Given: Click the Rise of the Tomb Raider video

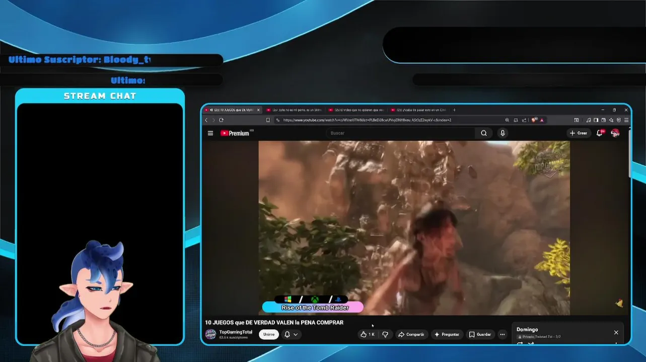Looking at the screenshot, I should [x=414, y=228].
